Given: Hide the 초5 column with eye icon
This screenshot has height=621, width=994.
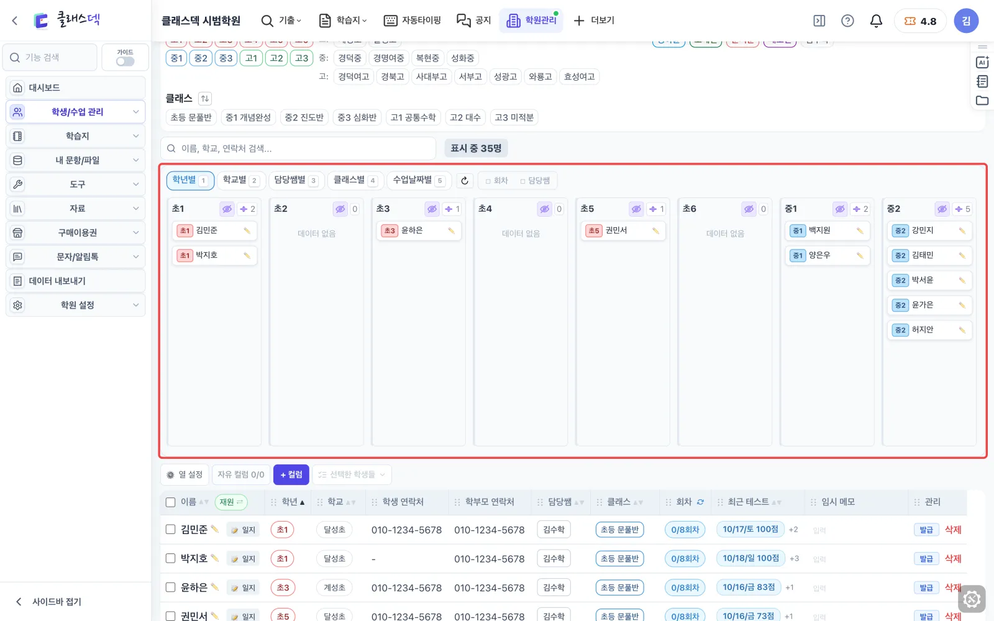Looking at the screenshot, I should pyautogui.click(x=636, y=209).
